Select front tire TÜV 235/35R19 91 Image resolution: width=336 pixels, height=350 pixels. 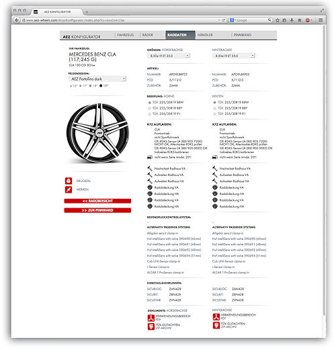150,114
